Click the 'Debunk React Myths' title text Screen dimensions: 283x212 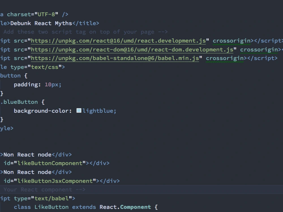point(41,23)
